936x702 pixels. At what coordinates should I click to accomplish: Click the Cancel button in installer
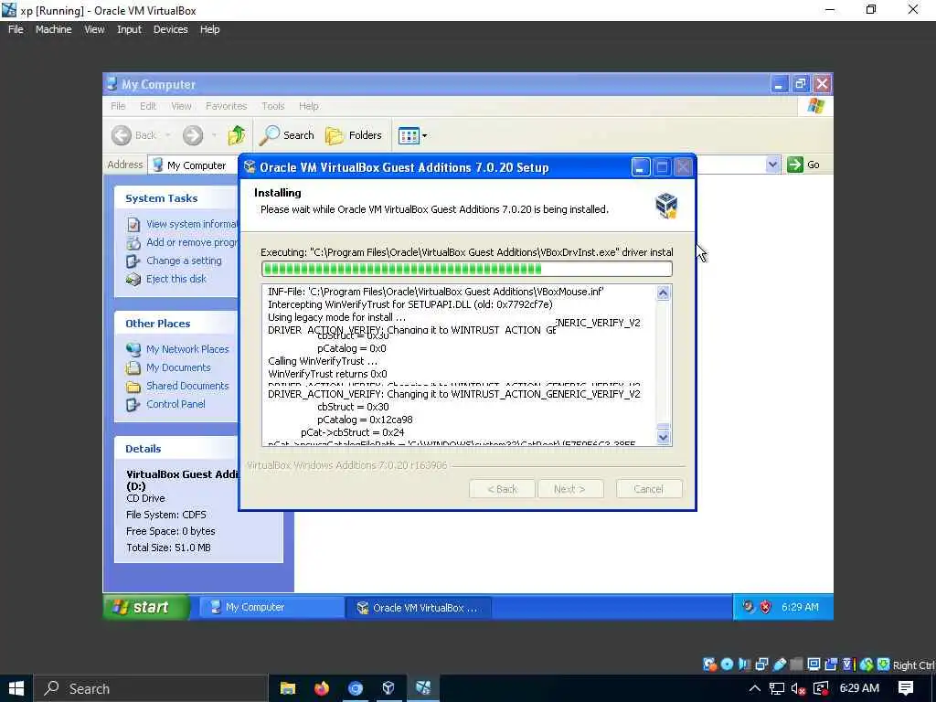click(x=649, y=489)
